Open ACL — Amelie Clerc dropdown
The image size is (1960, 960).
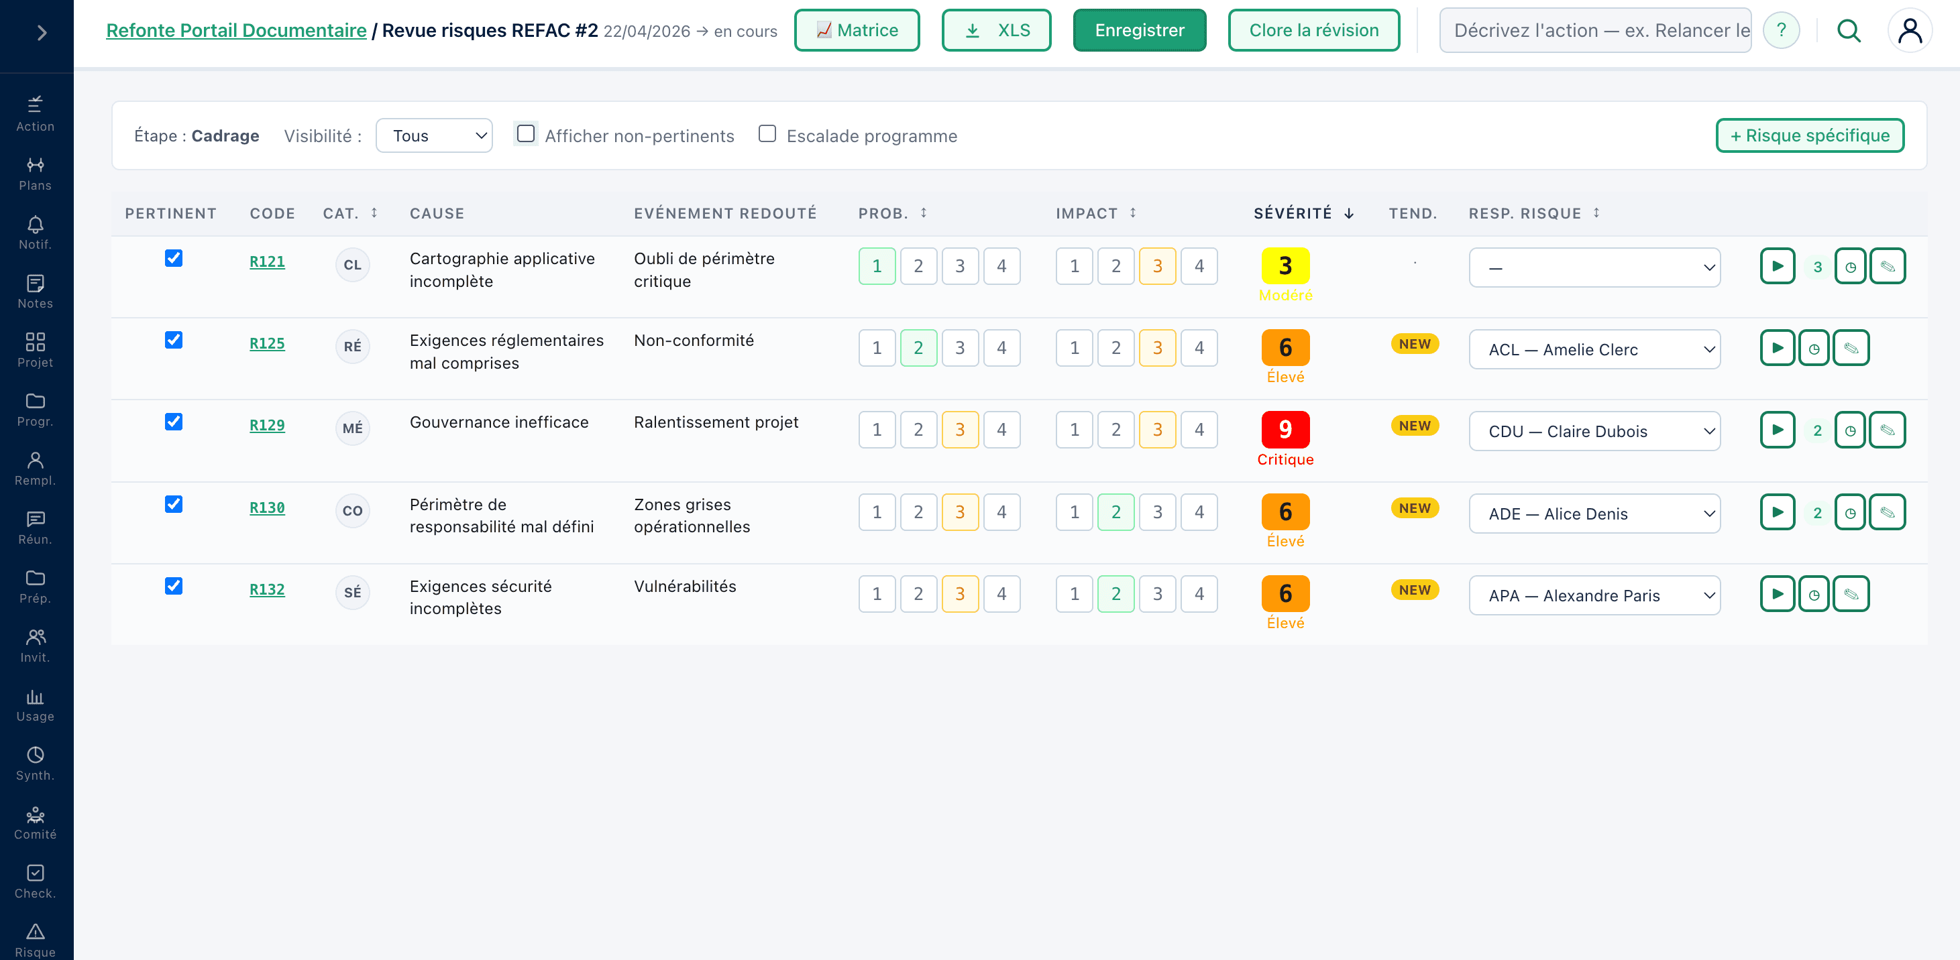pyautogui.click(x=1594, y=349)
